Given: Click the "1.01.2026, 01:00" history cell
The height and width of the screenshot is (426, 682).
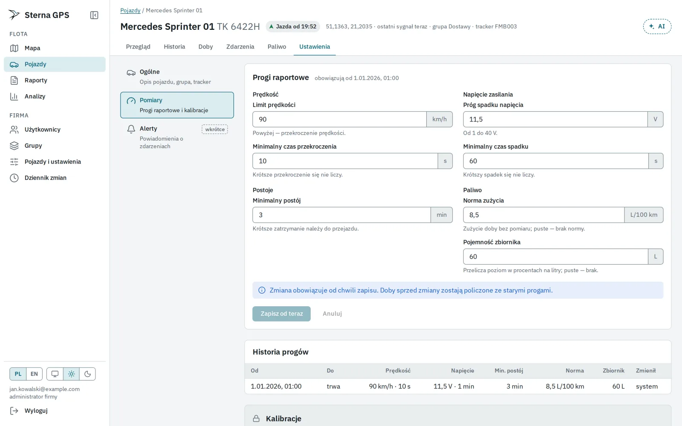Looking at the screenshot, I should [276, 386].
